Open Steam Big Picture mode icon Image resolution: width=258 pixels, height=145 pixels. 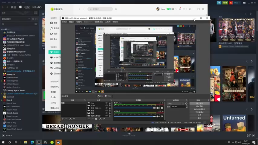tap(244, 3)
